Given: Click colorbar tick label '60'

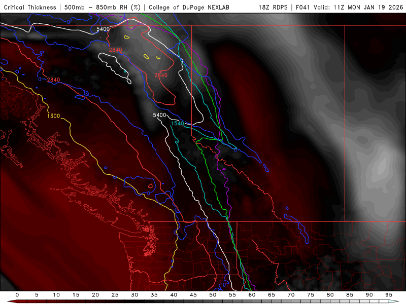Looking at the screenshot, I should tap(252, 295).
